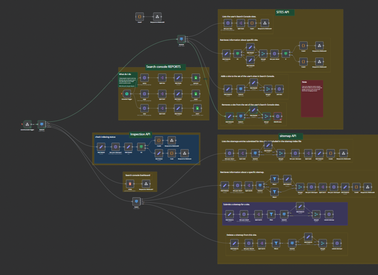The width and height of the screenshot is (378, 275).
Task: Click the searchconsole-trigger webhook node
Action: (x=27, y=124)
